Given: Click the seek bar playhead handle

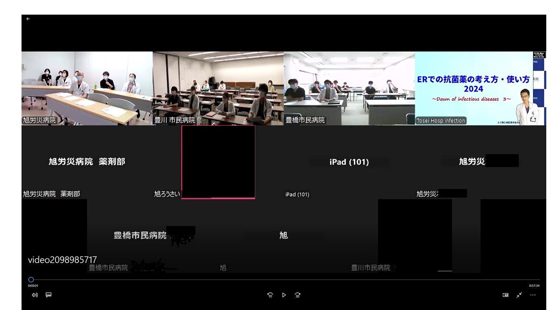Looking at the screenshot, I should coord(31,280).
